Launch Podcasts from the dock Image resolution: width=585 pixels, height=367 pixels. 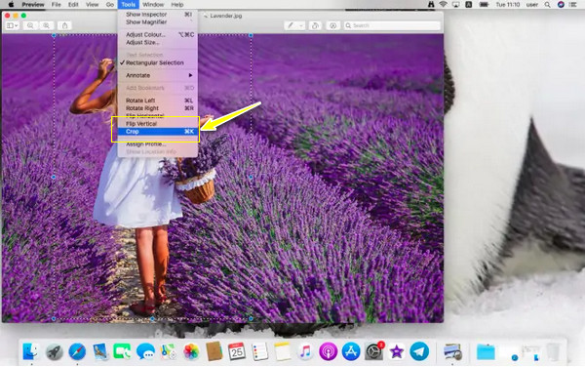point(328,351)
